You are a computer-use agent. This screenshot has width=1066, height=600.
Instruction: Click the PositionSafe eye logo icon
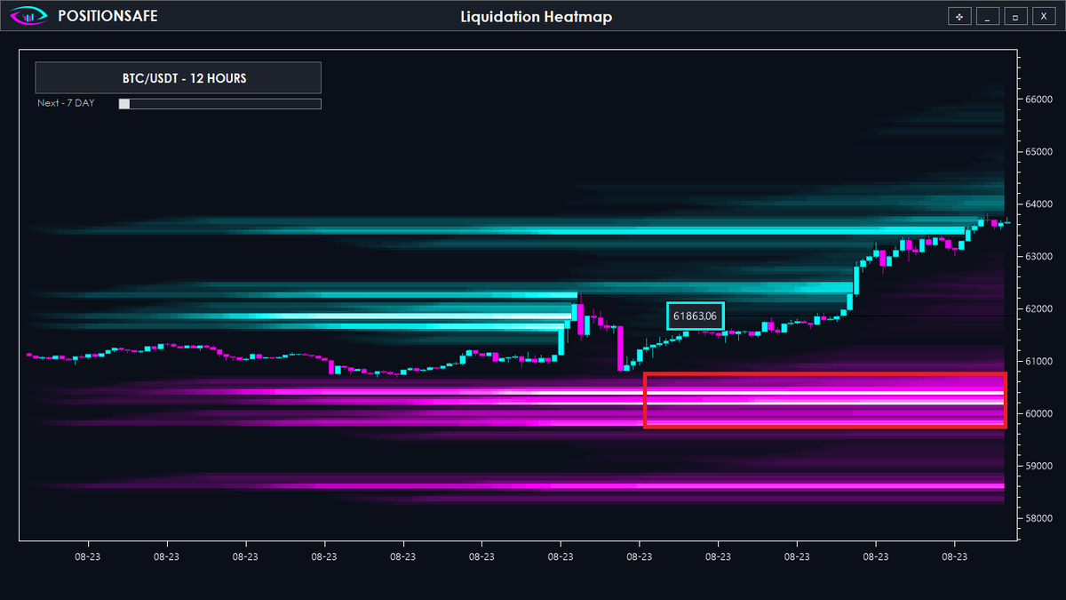[29, 16]
